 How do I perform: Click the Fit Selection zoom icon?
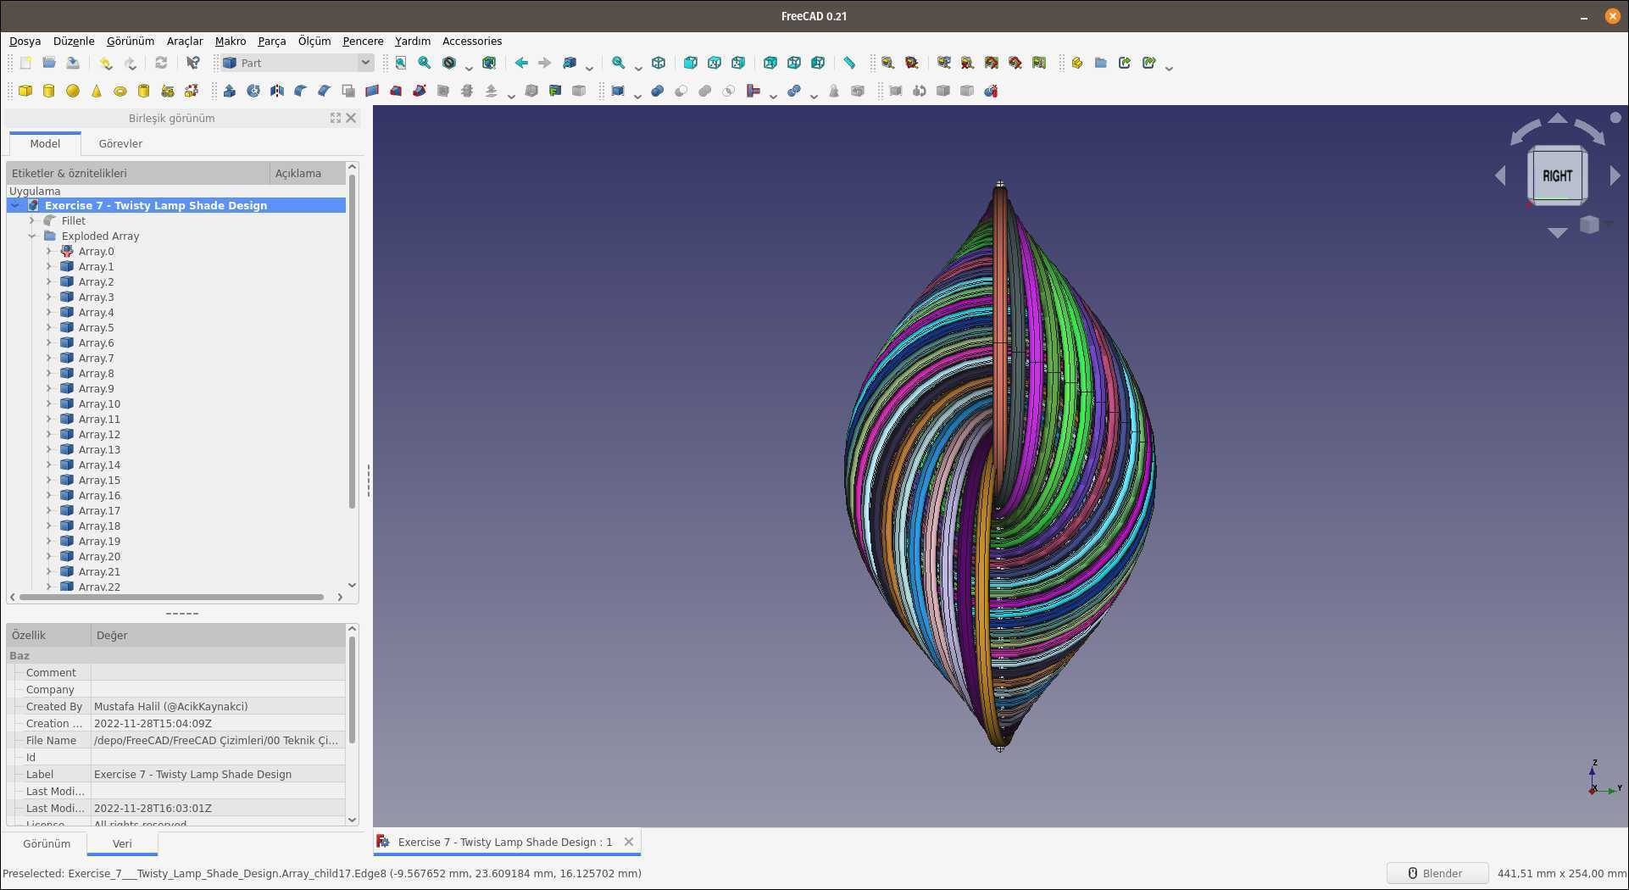pyautogui.click(x=425, y=63)
